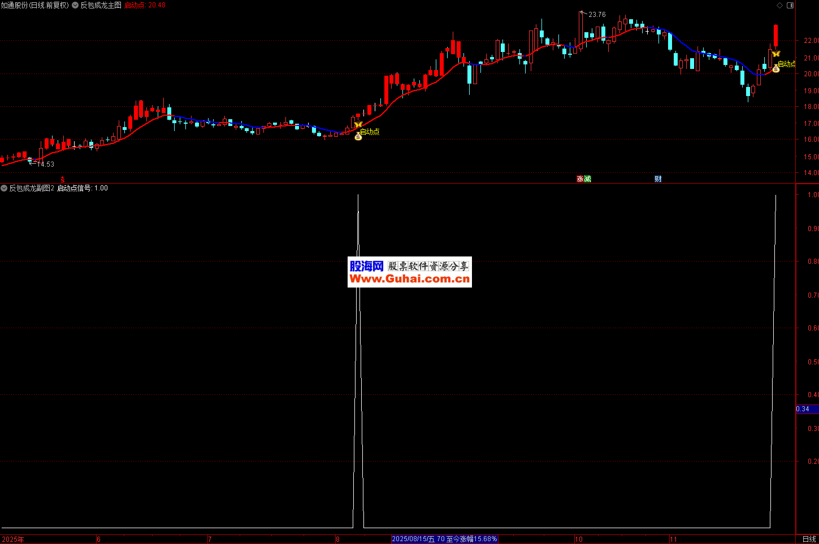Screen dimensions: 819x544
Task: Click the 启动点信号: 1.00 indicator label
Action: coord(83,188)
